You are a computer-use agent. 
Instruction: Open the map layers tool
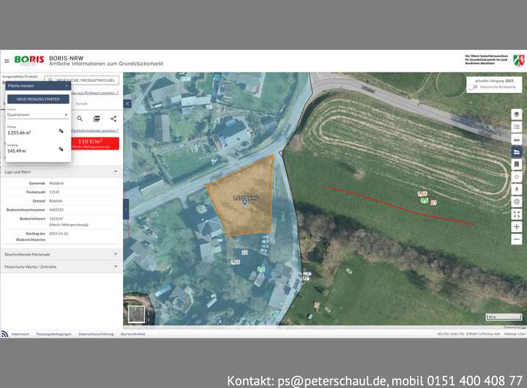(517, 114)
